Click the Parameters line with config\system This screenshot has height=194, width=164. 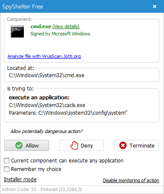coord(68,113)
